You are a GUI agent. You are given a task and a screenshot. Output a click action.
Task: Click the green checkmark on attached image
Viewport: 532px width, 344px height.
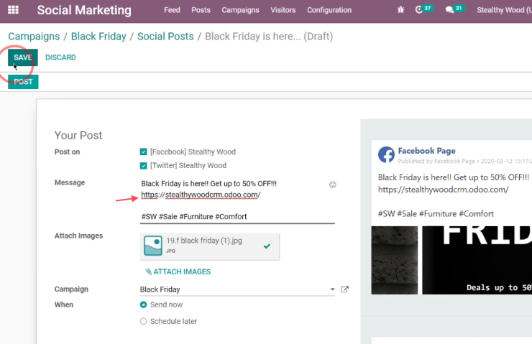(x=267, y=246)
